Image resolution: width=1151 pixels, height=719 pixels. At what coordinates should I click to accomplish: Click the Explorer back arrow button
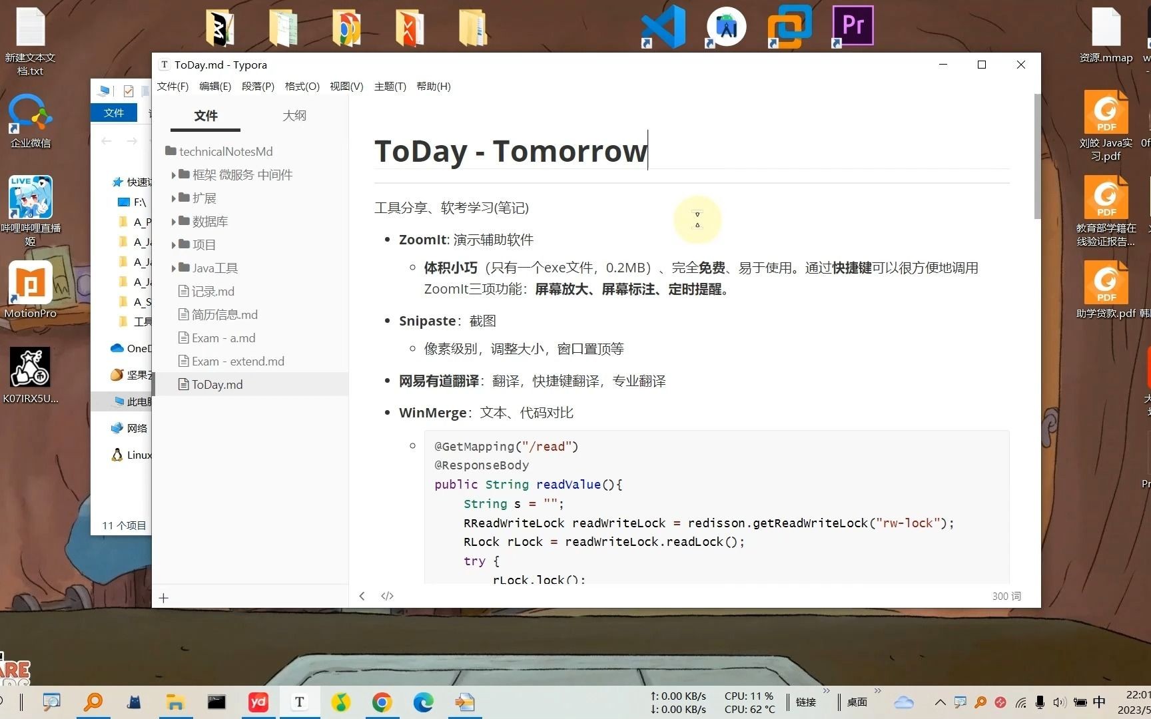point(107,141)
